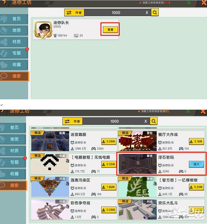This screenshot has width=207, height=224.
Task: Download 餐厅大作战 via the 3.16M button
Action: [x=196, y=141]
